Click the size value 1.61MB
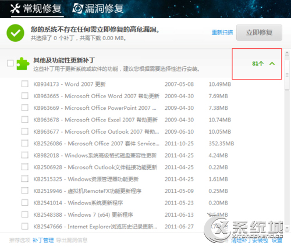 pyautogui.click(x=218, y=179)
